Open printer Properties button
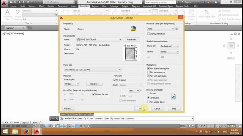243x136 pixels. [131, 39]
